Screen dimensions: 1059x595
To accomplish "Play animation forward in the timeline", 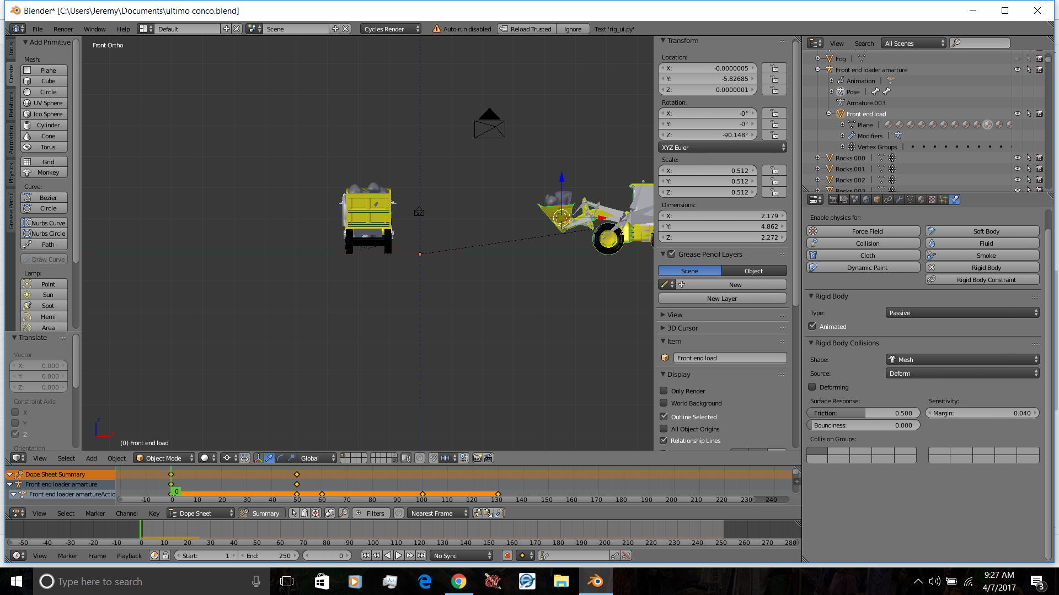I will tap(399, 555).
